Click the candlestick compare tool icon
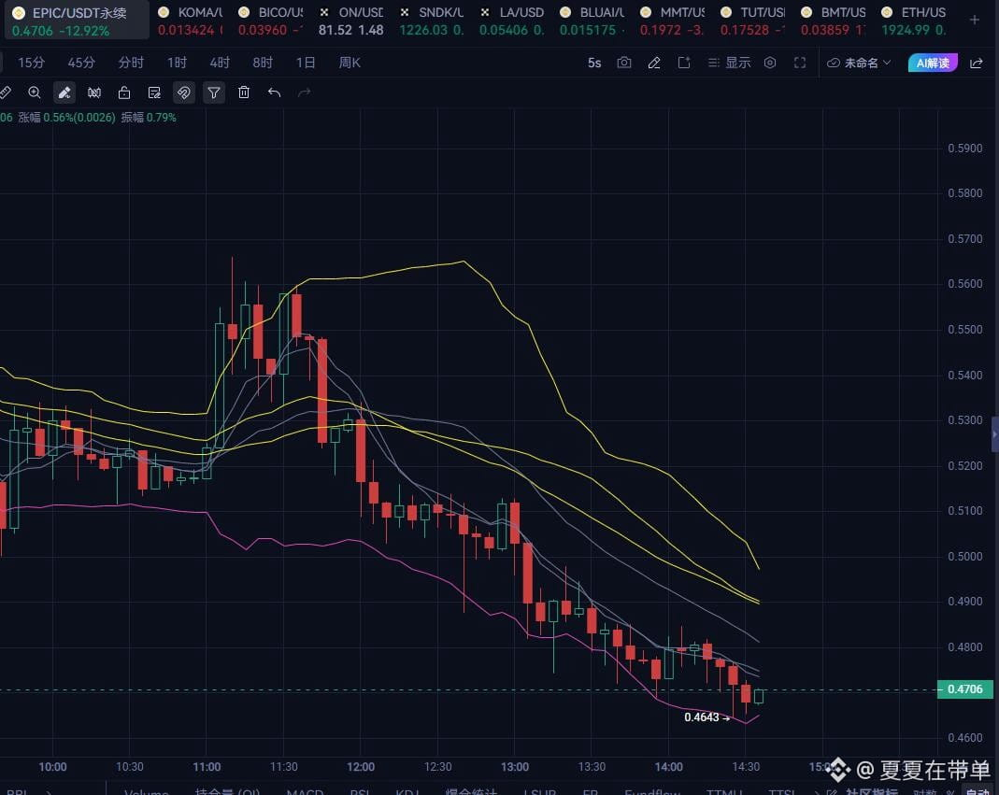 pos(94,93)
